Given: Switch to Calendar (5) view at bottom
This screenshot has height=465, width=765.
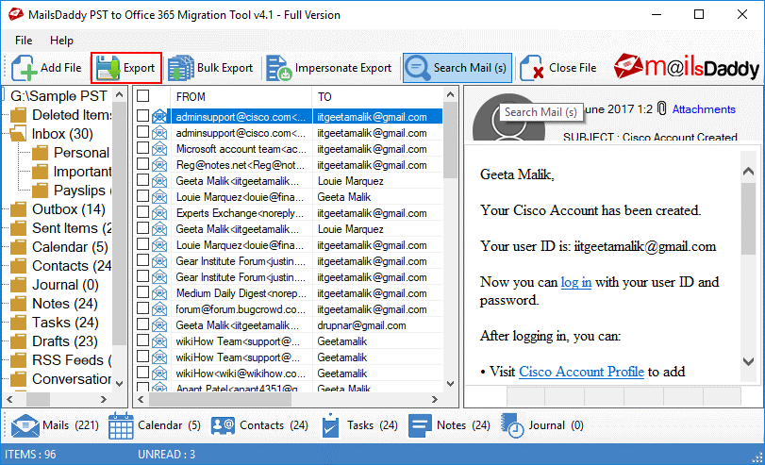Looking at the screenshot, I should [155, 425].
